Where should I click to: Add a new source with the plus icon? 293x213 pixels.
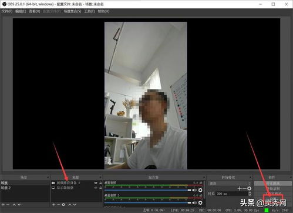[x=53, y=205]
